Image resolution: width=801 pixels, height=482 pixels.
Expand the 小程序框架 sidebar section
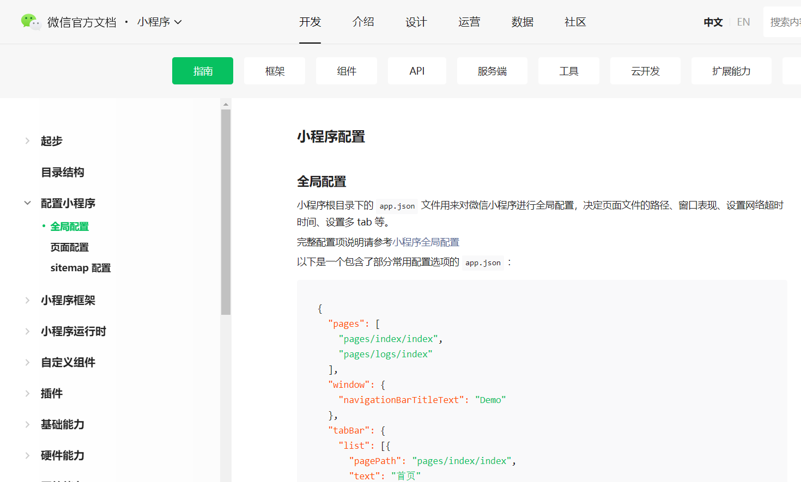[27, 300]
